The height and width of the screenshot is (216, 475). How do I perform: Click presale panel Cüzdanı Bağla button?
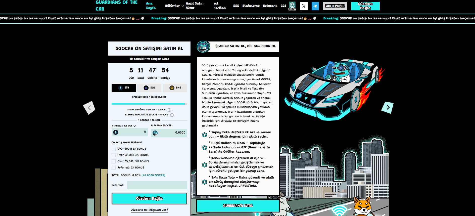149,199
